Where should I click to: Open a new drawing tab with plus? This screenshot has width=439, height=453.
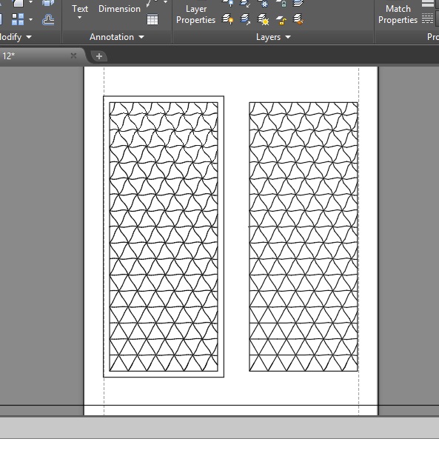99,56
